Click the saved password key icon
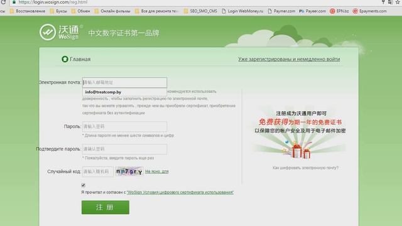 [x=383, y=2]
